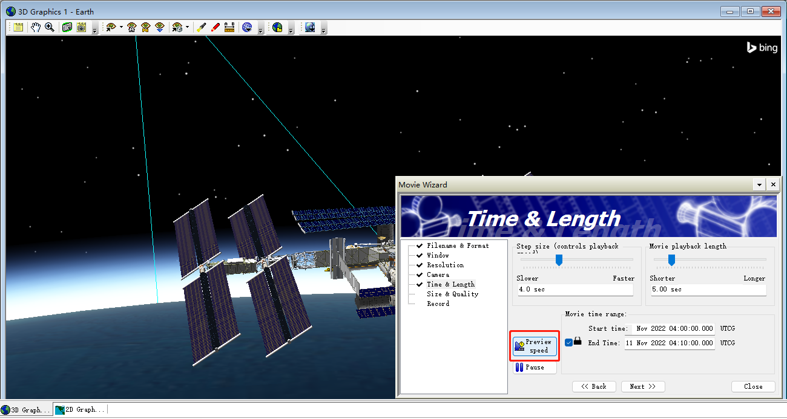The width and height of the screenshot is (787, 419).
Task: Toggle the time range lock checkbox
Action: [568, 343]
